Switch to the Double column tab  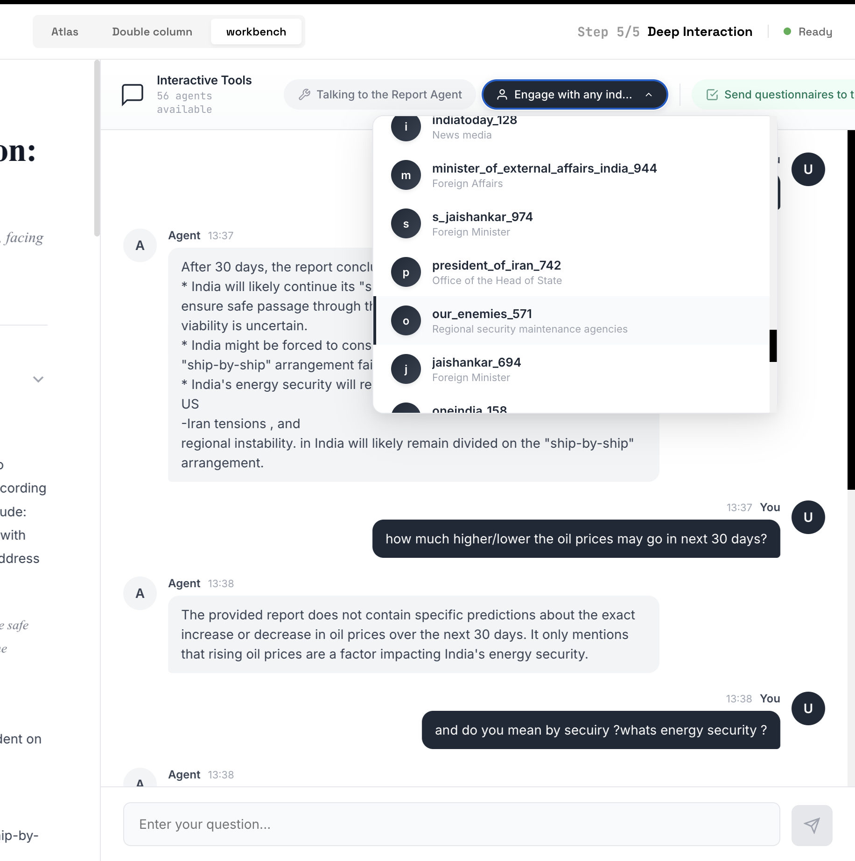[152, 31]
